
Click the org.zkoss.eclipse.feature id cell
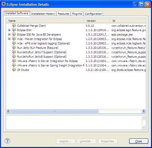tap(129, 70)
